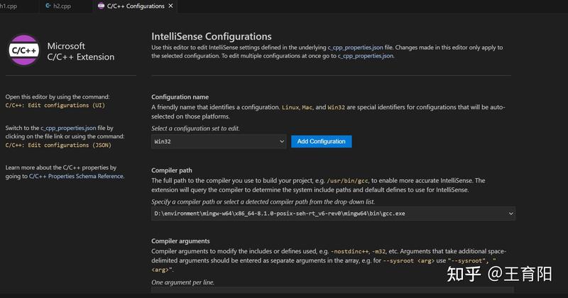Close the C/C++ Configurations tab
The image size is (568, 298).
[x=170, y=6]
